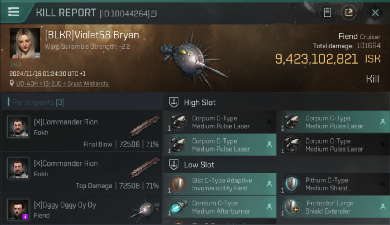Image resolution: width=390 pixels, height=225 pixels.
Task: Select Pithum C-Type Medium Shield module
Action: point(333,184)
